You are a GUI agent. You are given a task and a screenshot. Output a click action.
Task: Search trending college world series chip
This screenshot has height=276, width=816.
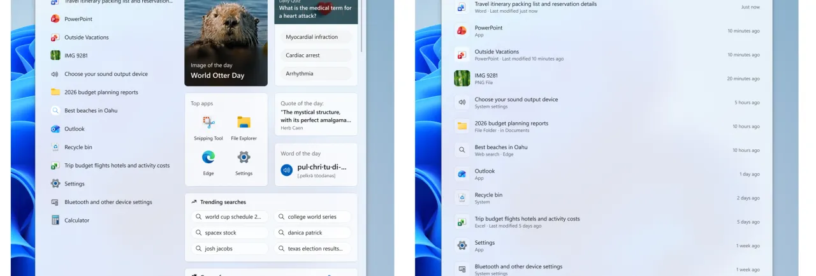pos(313,217)
